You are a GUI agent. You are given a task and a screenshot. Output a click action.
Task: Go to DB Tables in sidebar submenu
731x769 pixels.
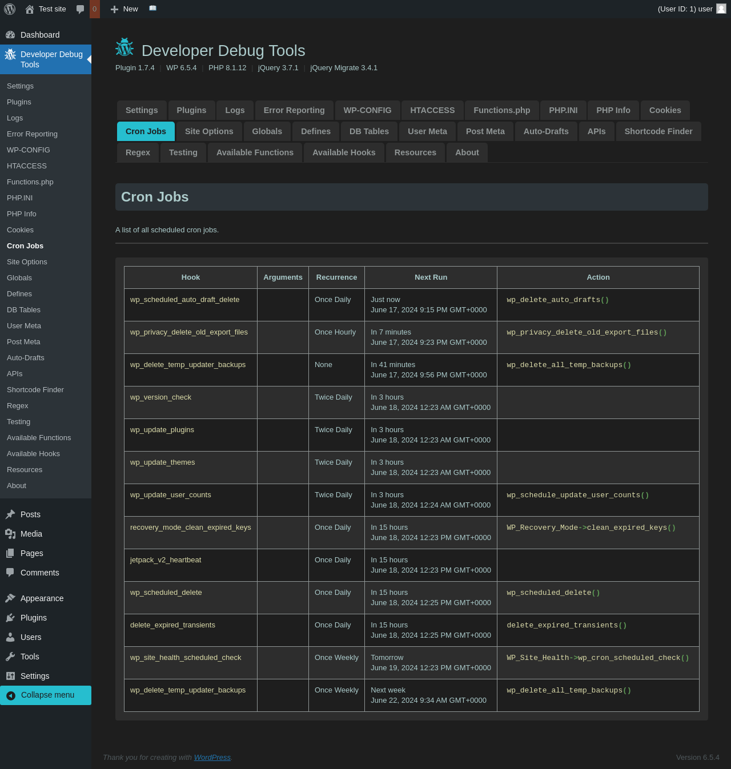pyautogui.click(x=23, y=310)
